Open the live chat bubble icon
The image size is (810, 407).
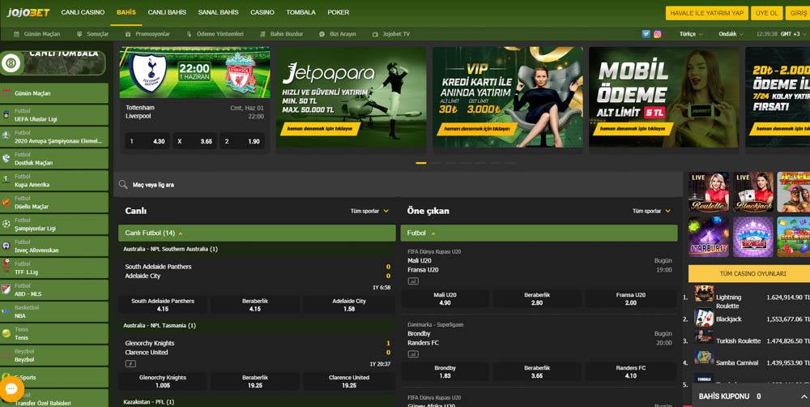point(11,389)
